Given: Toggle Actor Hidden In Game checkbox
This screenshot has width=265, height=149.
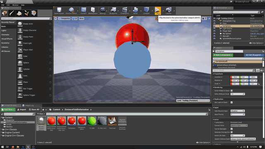Looking at the screenshot, I should click(231, 91).
